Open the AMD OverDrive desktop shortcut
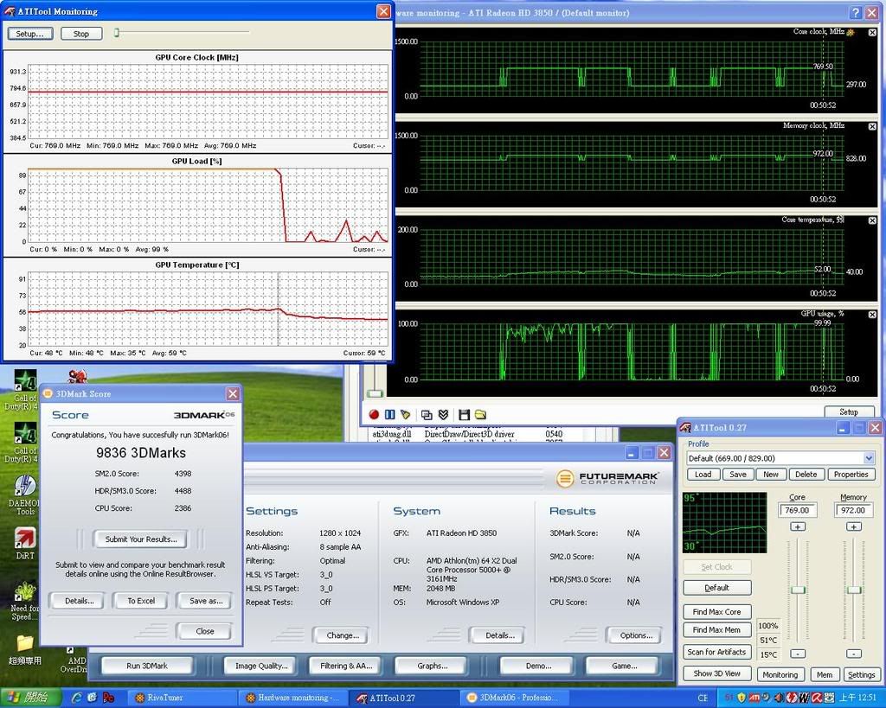Screen dimensions: 886x708 click(x=74, y=660)
